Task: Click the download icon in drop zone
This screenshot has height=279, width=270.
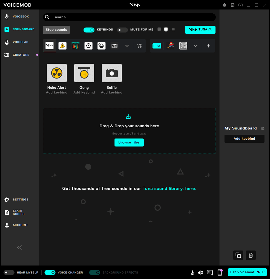Action: point(128,117)
